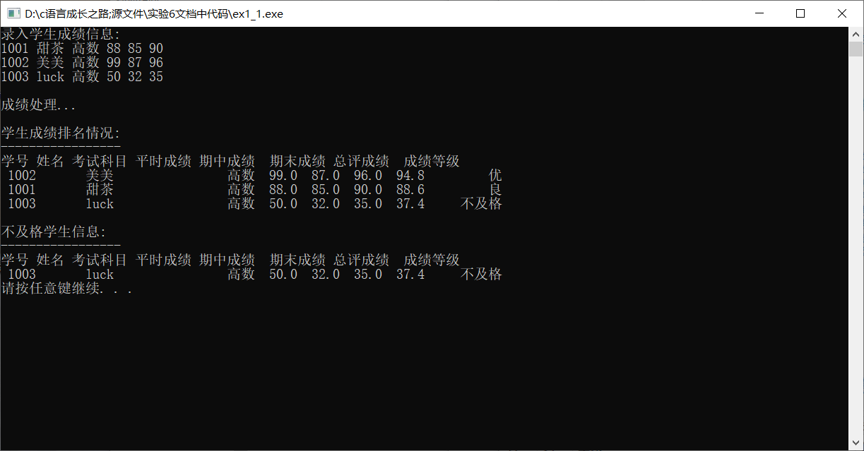Click the scrollbar down arrow
The width and height of the screenshot is (864, 451).
tap(856, 443)
